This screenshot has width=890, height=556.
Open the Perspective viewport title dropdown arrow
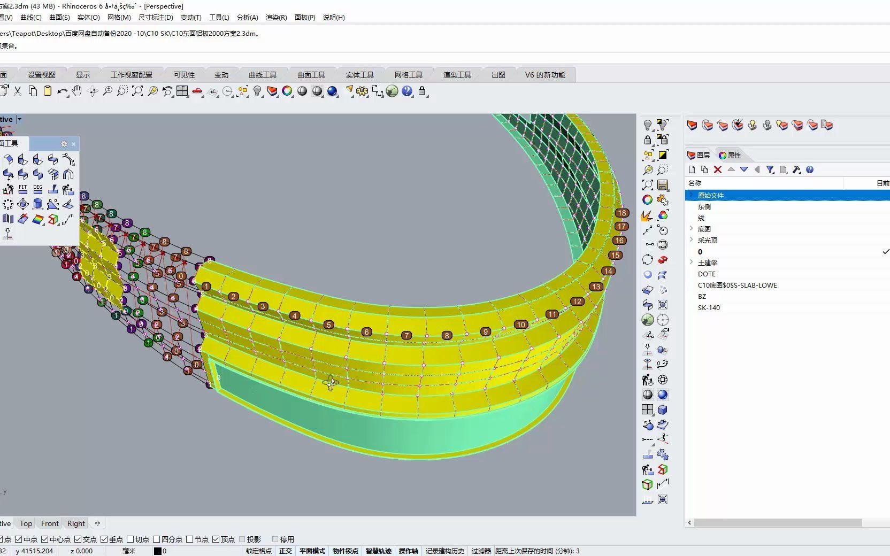click(x=19, y=120)
